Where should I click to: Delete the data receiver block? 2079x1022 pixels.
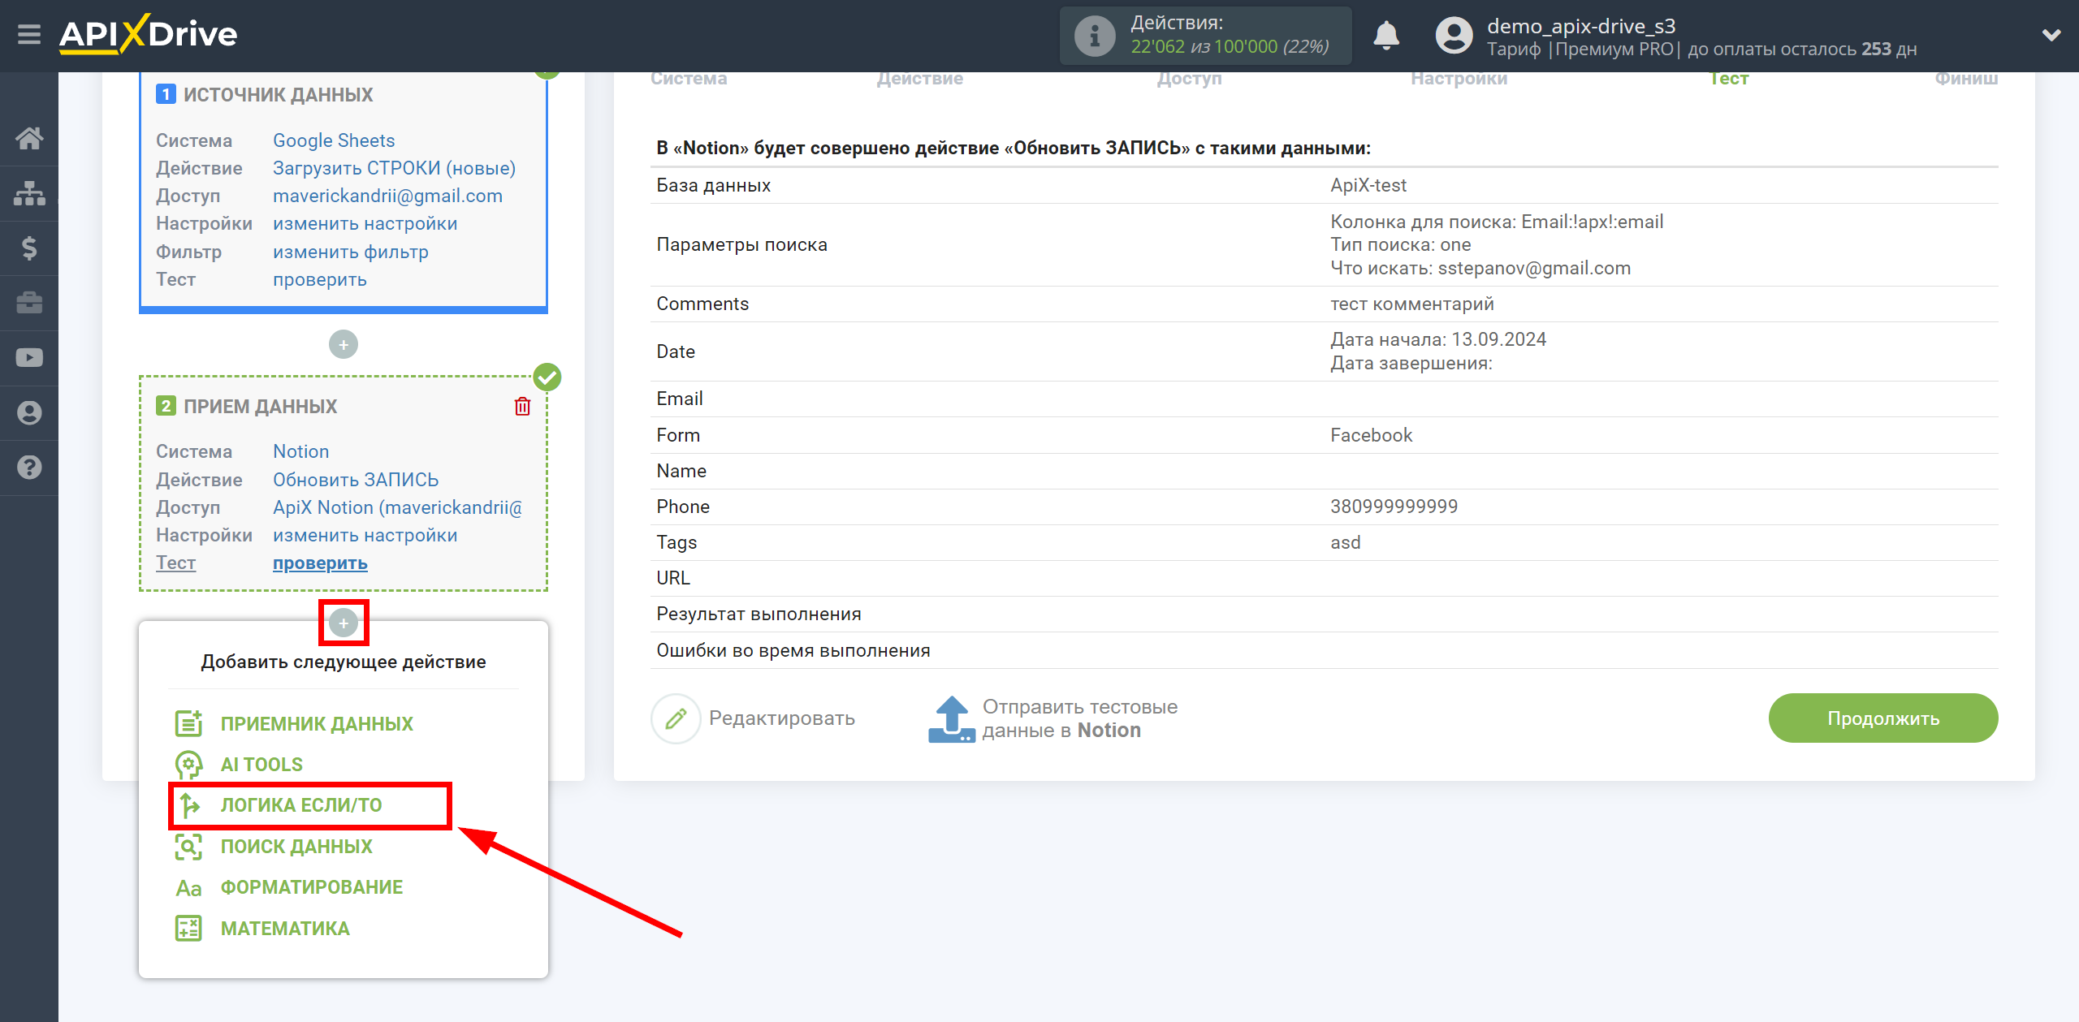[522, 406]
